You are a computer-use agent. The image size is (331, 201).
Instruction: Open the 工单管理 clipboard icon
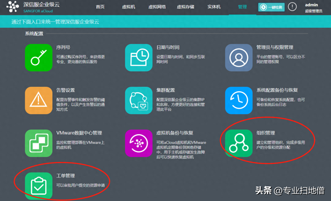point(38,186)
